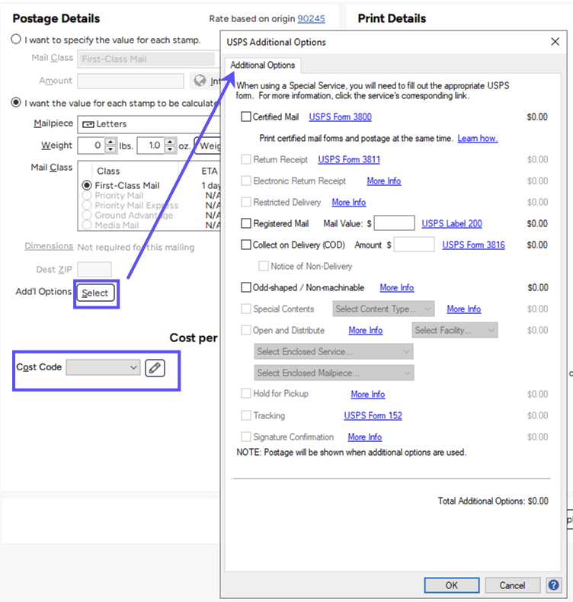Open the USPS Form 3816 link

click(473, 245)
